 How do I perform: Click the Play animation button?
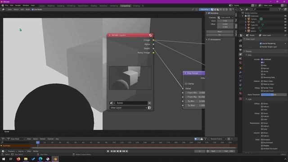click(121, 151)
